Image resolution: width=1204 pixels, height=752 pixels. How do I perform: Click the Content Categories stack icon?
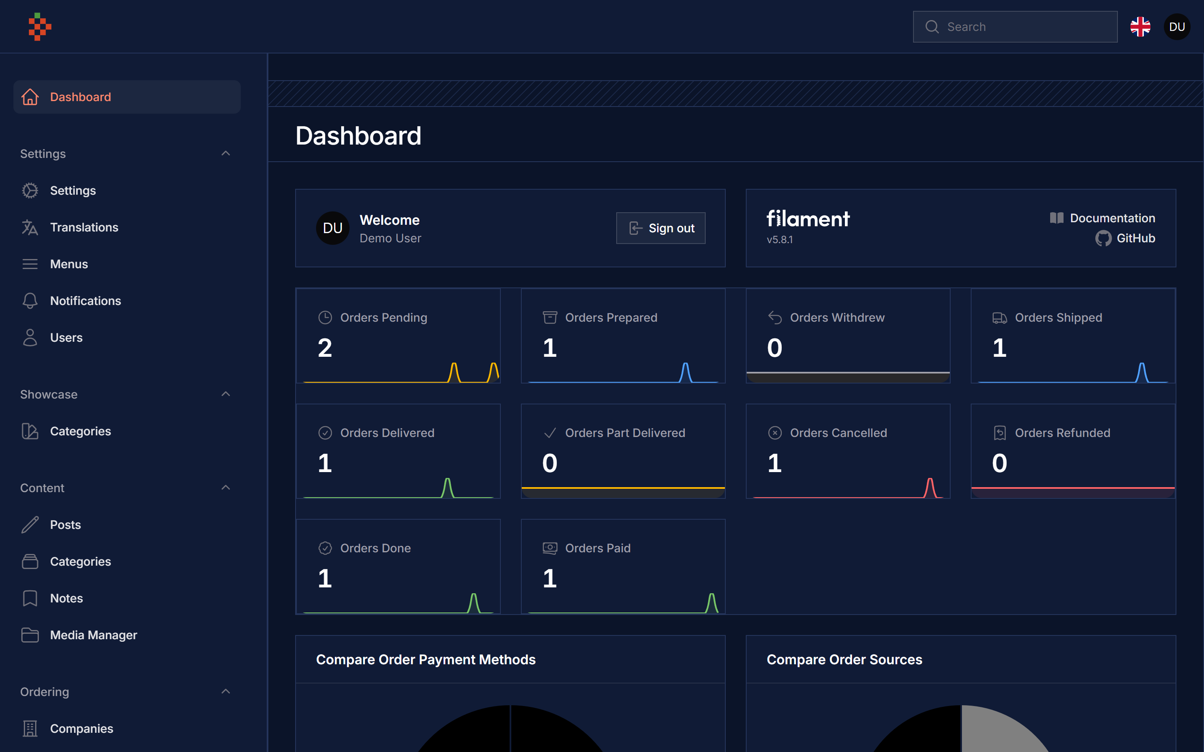pos(31,561)
